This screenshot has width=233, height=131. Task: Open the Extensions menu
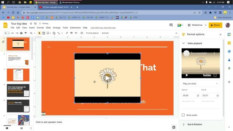pos(75,28)
